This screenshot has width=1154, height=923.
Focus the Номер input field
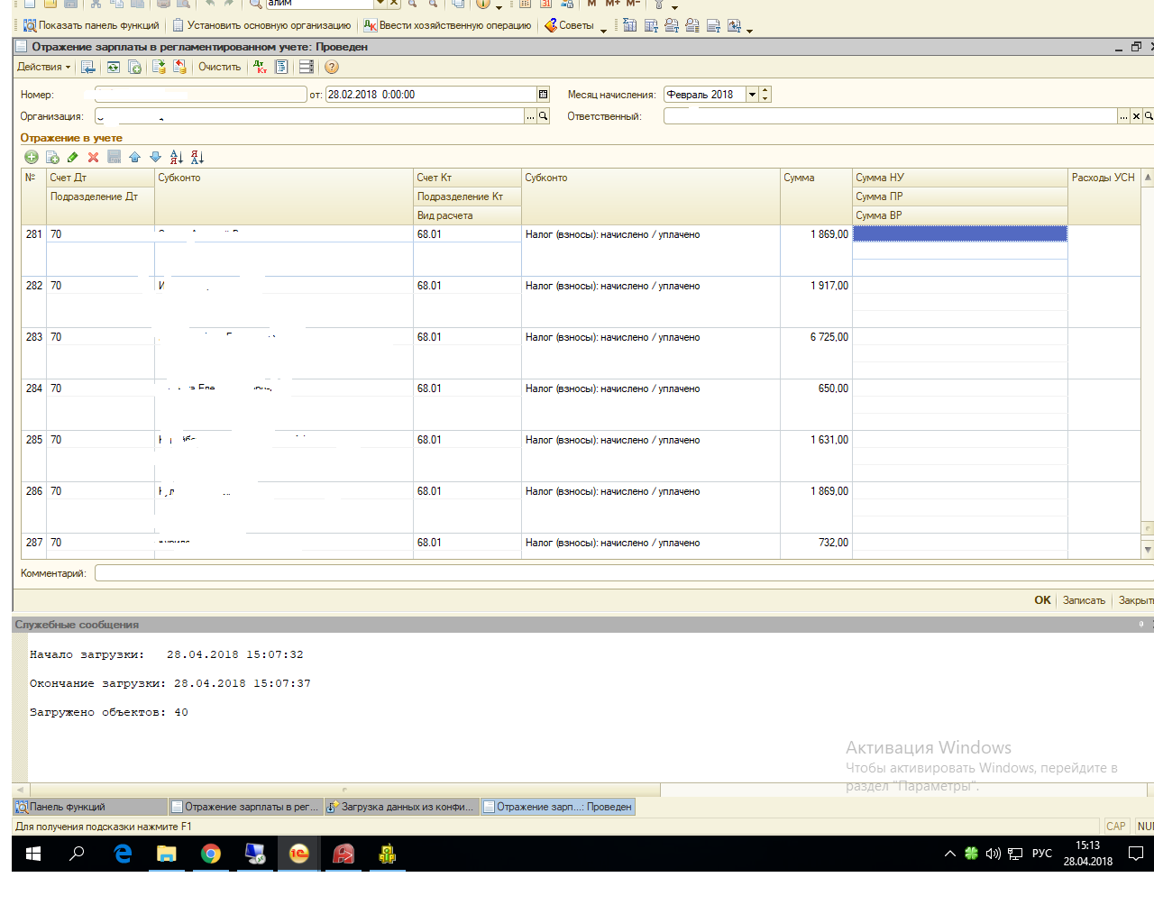[200, 95]
